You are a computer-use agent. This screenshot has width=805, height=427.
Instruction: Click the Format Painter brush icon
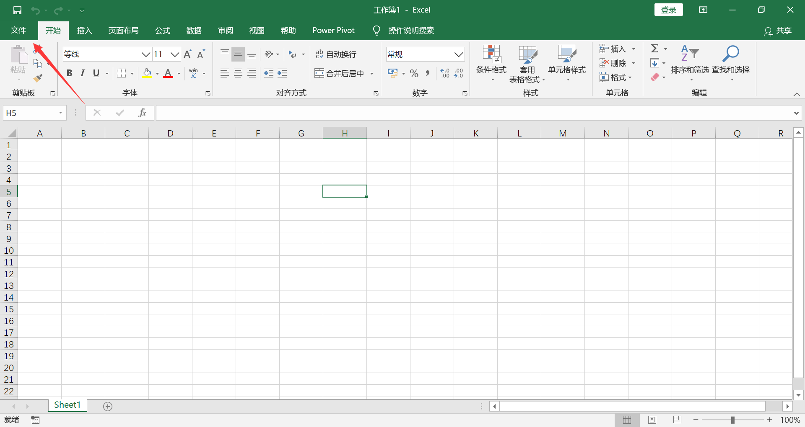[x=38, y=78]
